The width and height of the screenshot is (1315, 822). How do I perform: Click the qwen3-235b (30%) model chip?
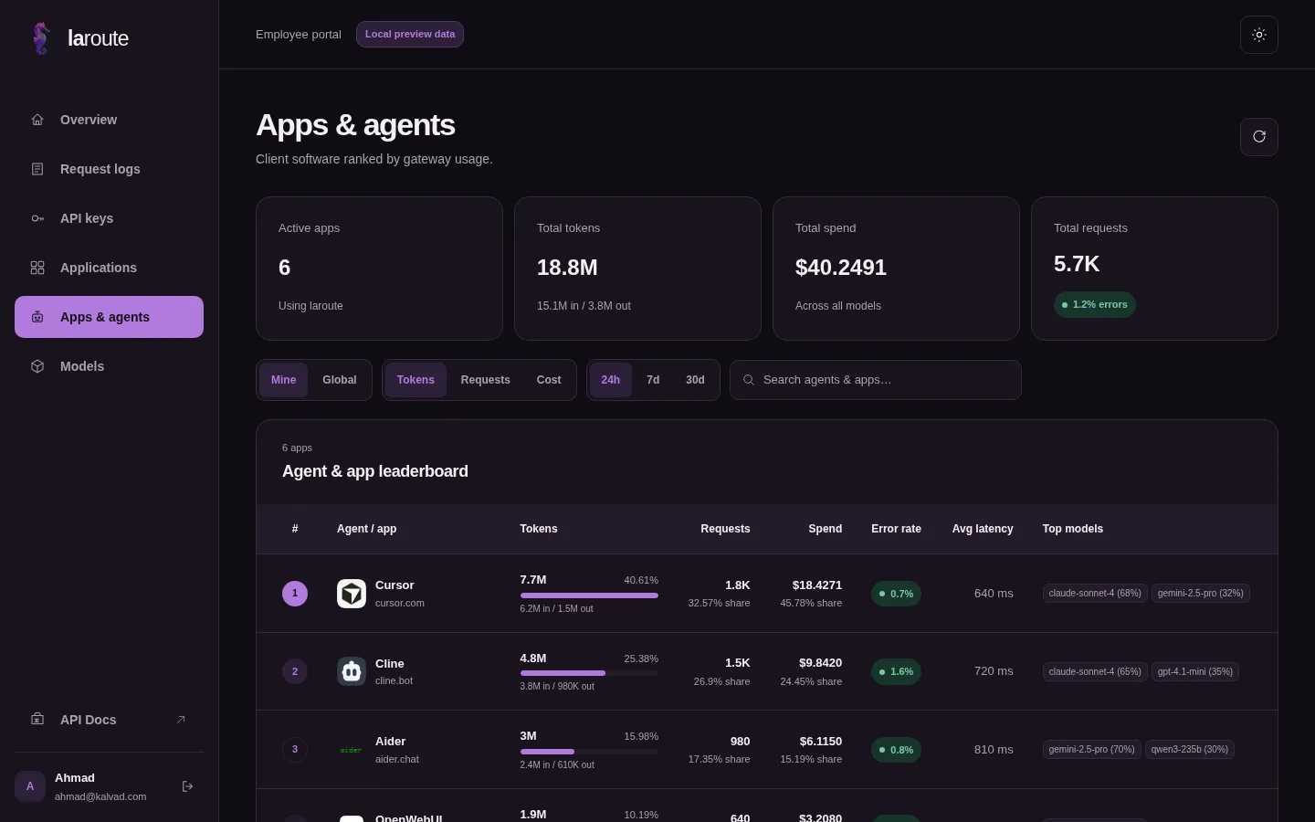[x=1190, y=750]
